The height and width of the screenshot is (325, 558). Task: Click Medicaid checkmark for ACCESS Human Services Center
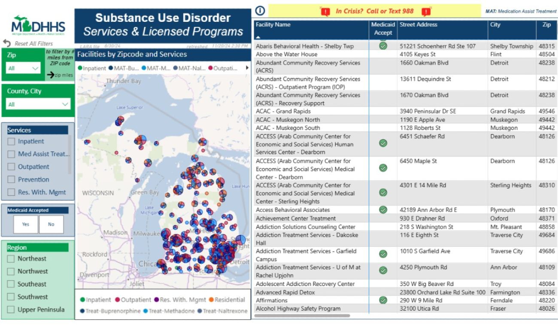coord(383,144)
